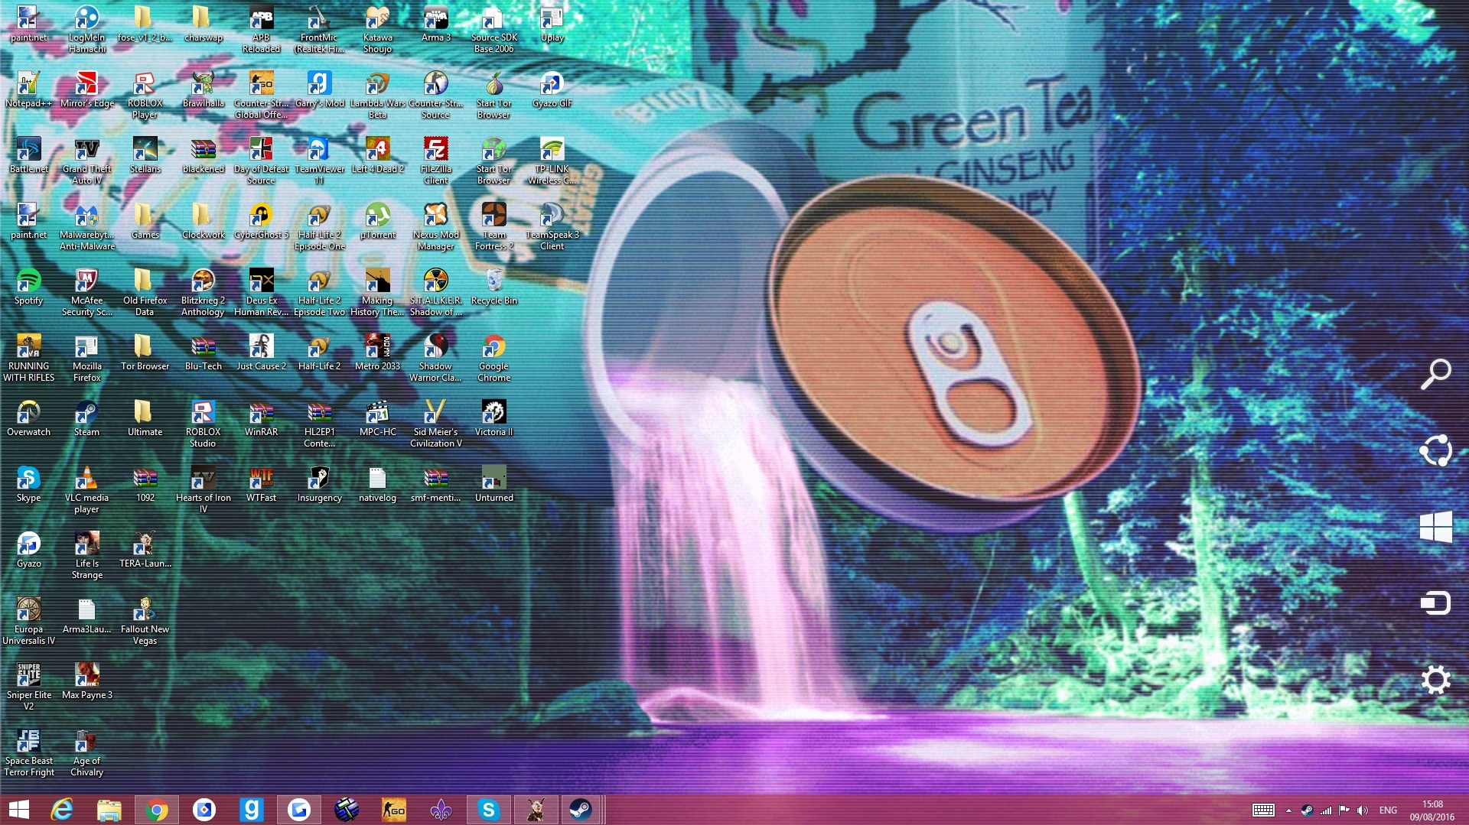Open the Battle.net desktop shortcut

(x=29, y=155)
